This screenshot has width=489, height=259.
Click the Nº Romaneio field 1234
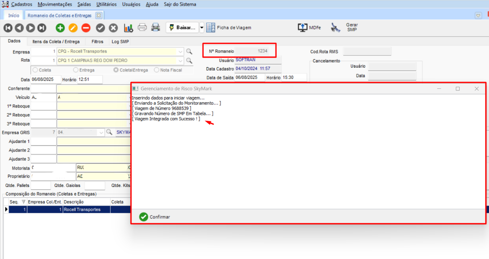(253, 51)
